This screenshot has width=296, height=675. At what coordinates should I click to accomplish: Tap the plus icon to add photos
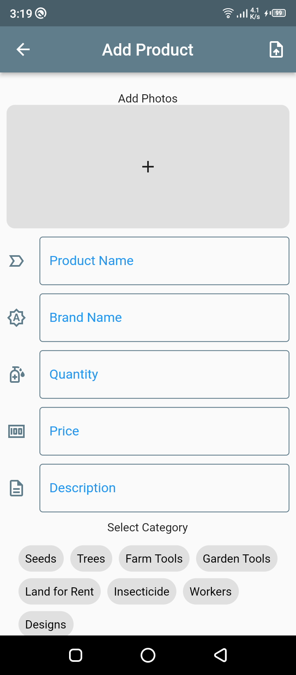coord(148,166)
